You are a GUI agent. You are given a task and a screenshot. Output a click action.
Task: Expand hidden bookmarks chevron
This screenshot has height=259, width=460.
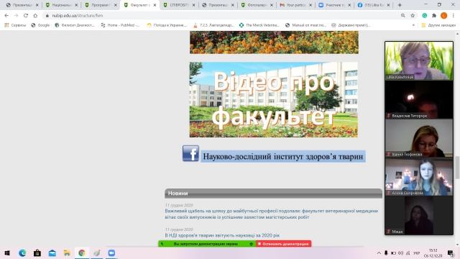(413, 25)
